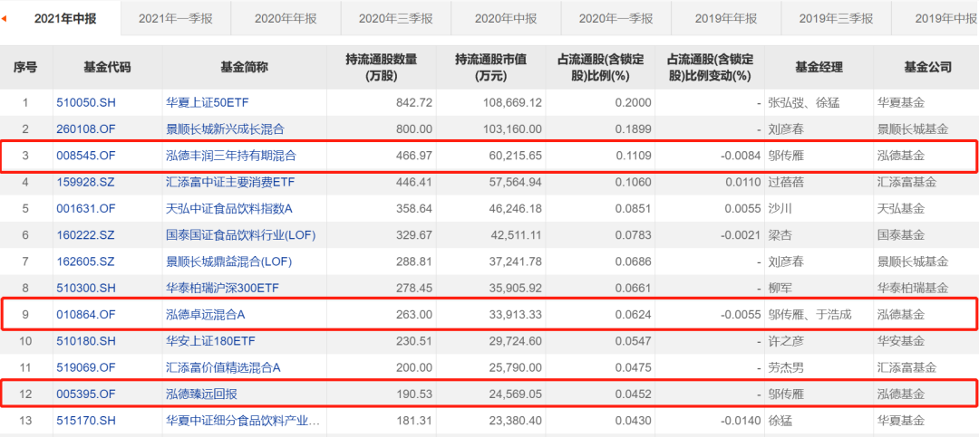The height and width of the screenshot is (437, 979).
Task: Switch to the 2021年一季报 tab
Action: 176,17
